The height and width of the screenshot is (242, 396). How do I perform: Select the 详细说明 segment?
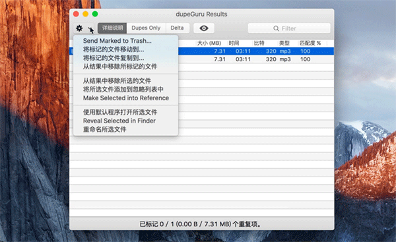coord(112,28)
